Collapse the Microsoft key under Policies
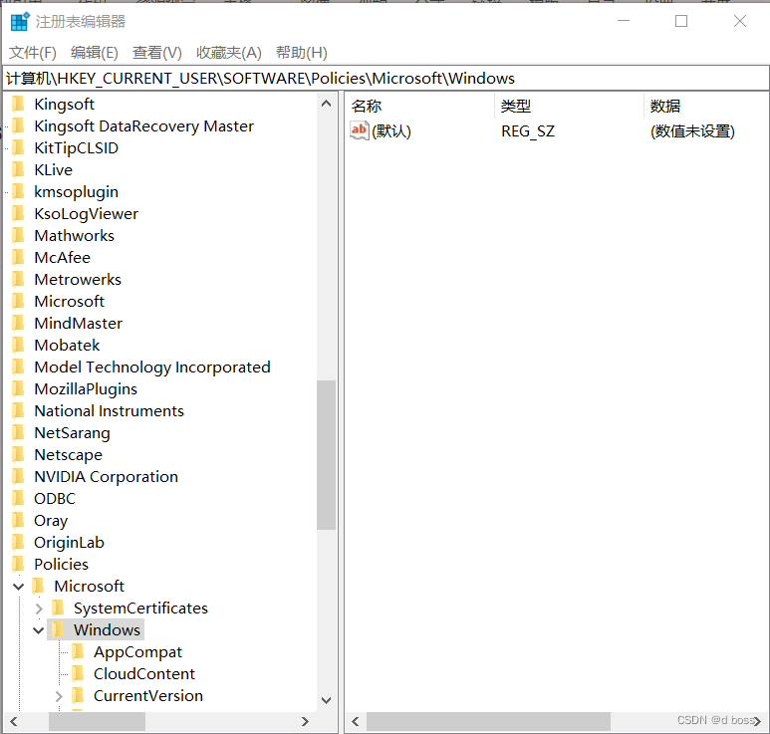770x734 pixels. coord(19,587)
